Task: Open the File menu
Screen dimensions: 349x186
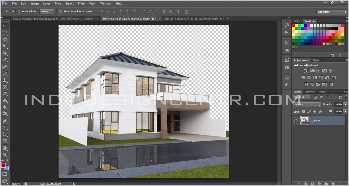Action: tap(14, 3)
